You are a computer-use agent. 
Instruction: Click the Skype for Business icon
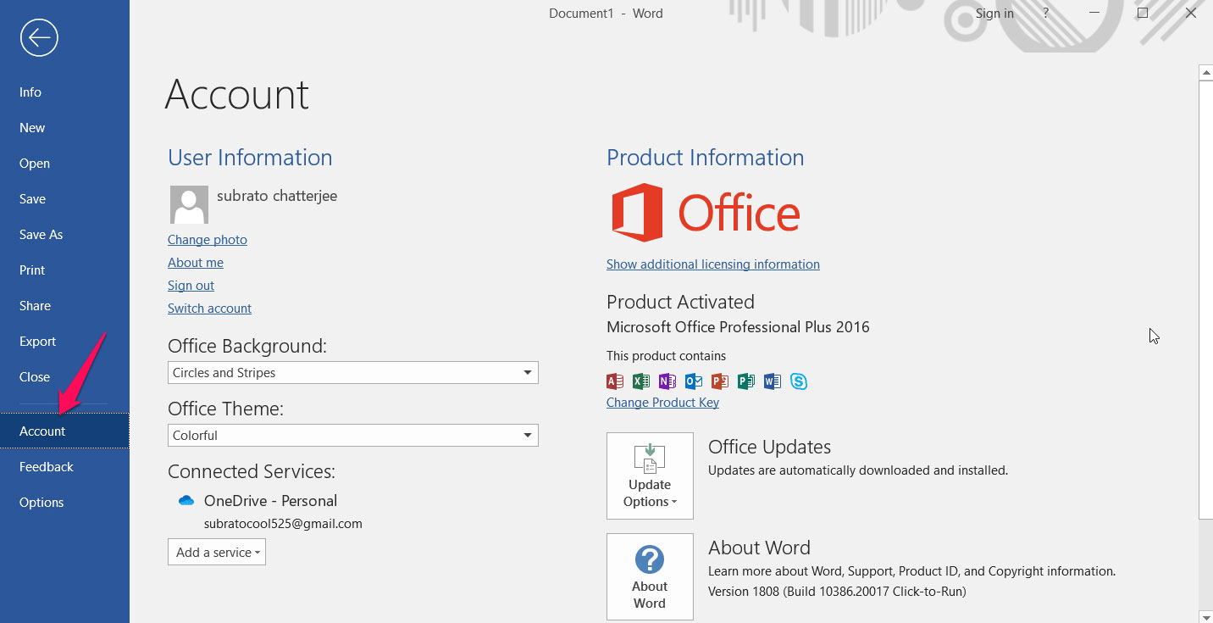(x=799, y=381)
